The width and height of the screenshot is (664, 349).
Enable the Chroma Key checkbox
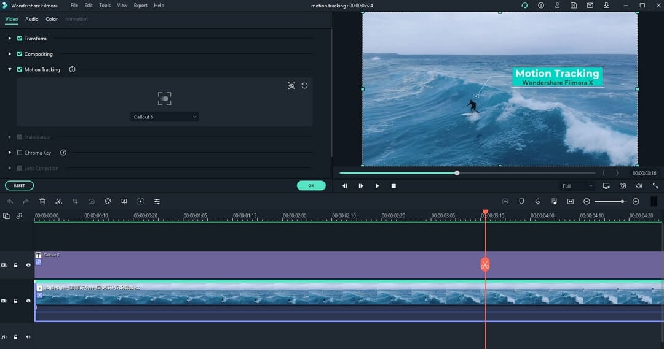pyautogui.click(x=20, y=153)
